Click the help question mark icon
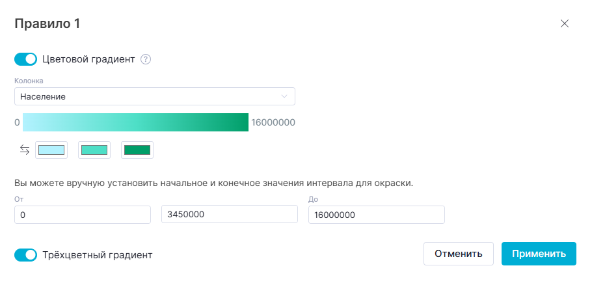The width and height of the screenshot is (592, 283). point(146,59)
